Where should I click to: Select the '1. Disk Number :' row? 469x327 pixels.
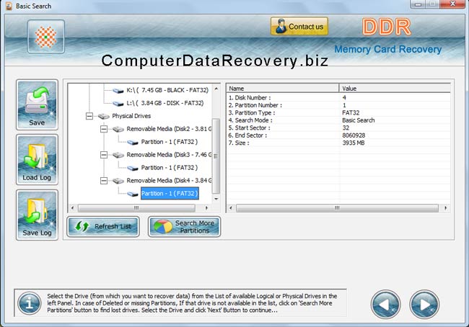pyautogui.click(x=338, y=98)
